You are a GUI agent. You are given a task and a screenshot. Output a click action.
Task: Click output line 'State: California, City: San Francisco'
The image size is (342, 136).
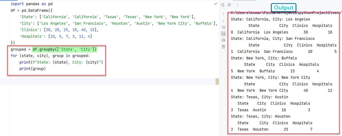point(273,39)
